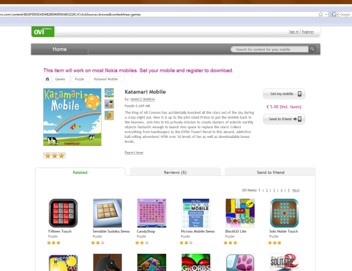Select the CandyShop game icon
This screenshot has height=271, width=352.
(x=152, y=213)
